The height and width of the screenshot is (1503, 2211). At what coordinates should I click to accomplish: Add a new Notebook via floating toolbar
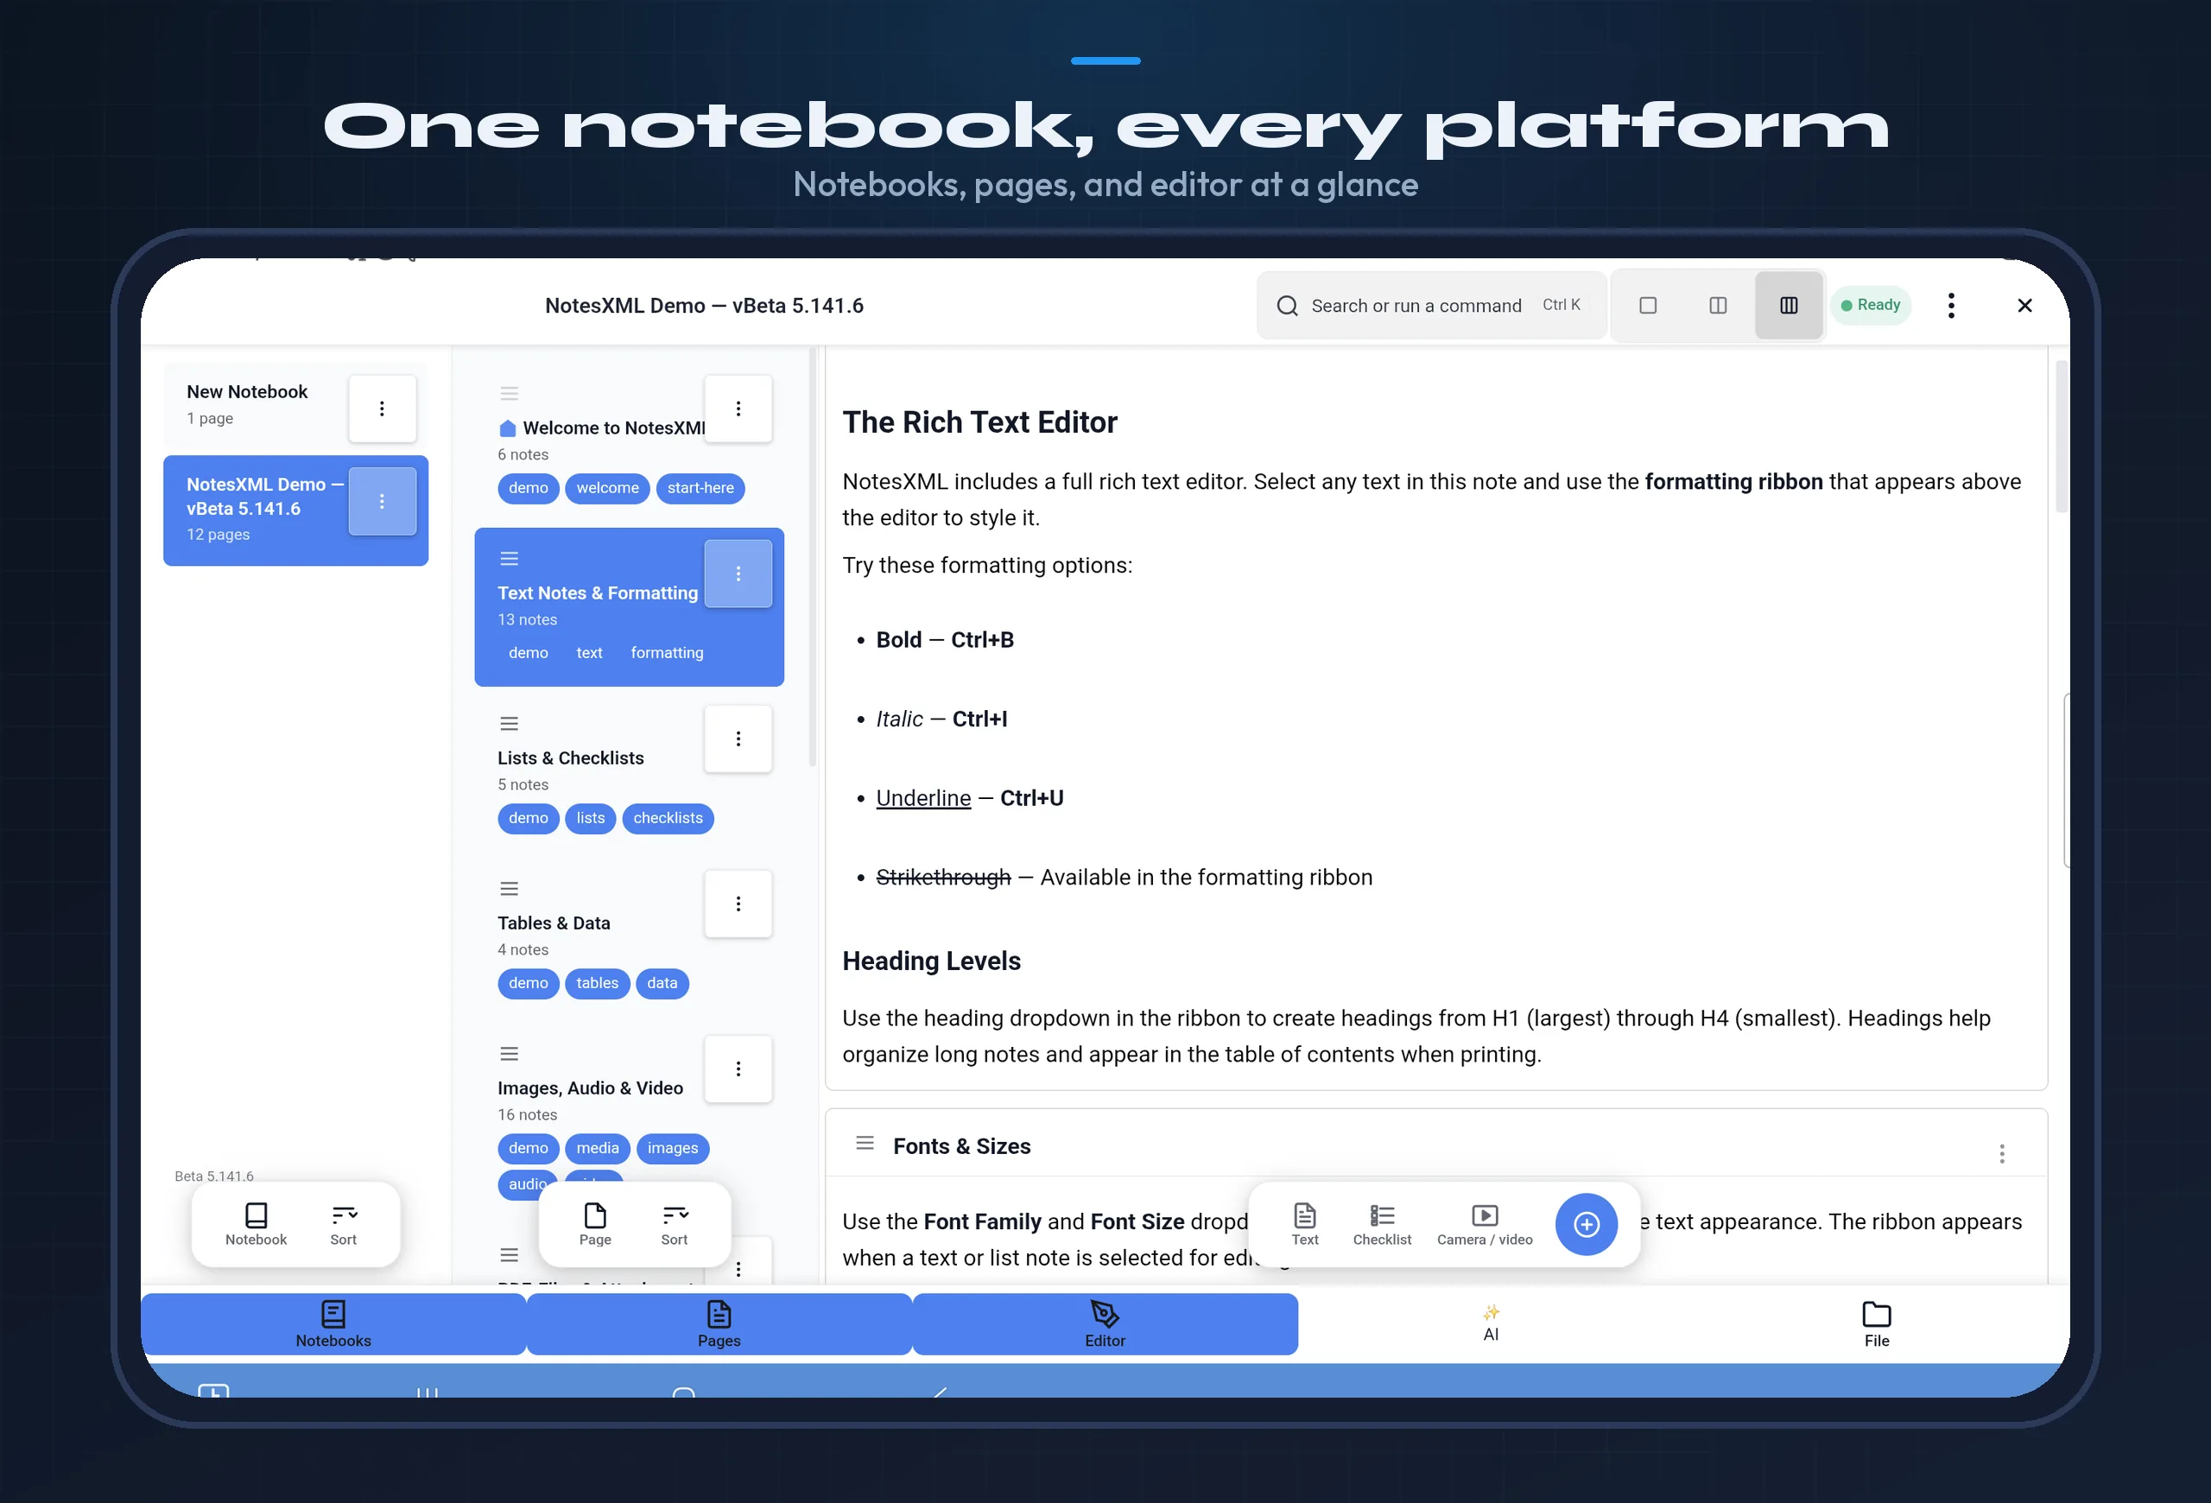(256, 1224)
